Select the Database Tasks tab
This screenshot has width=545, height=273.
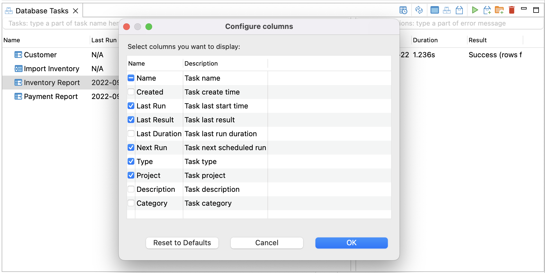coord(42,11)
